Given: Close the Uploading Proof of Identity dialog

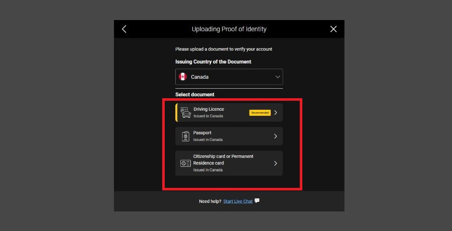Looking at the screenshot, I should point(333,29).
